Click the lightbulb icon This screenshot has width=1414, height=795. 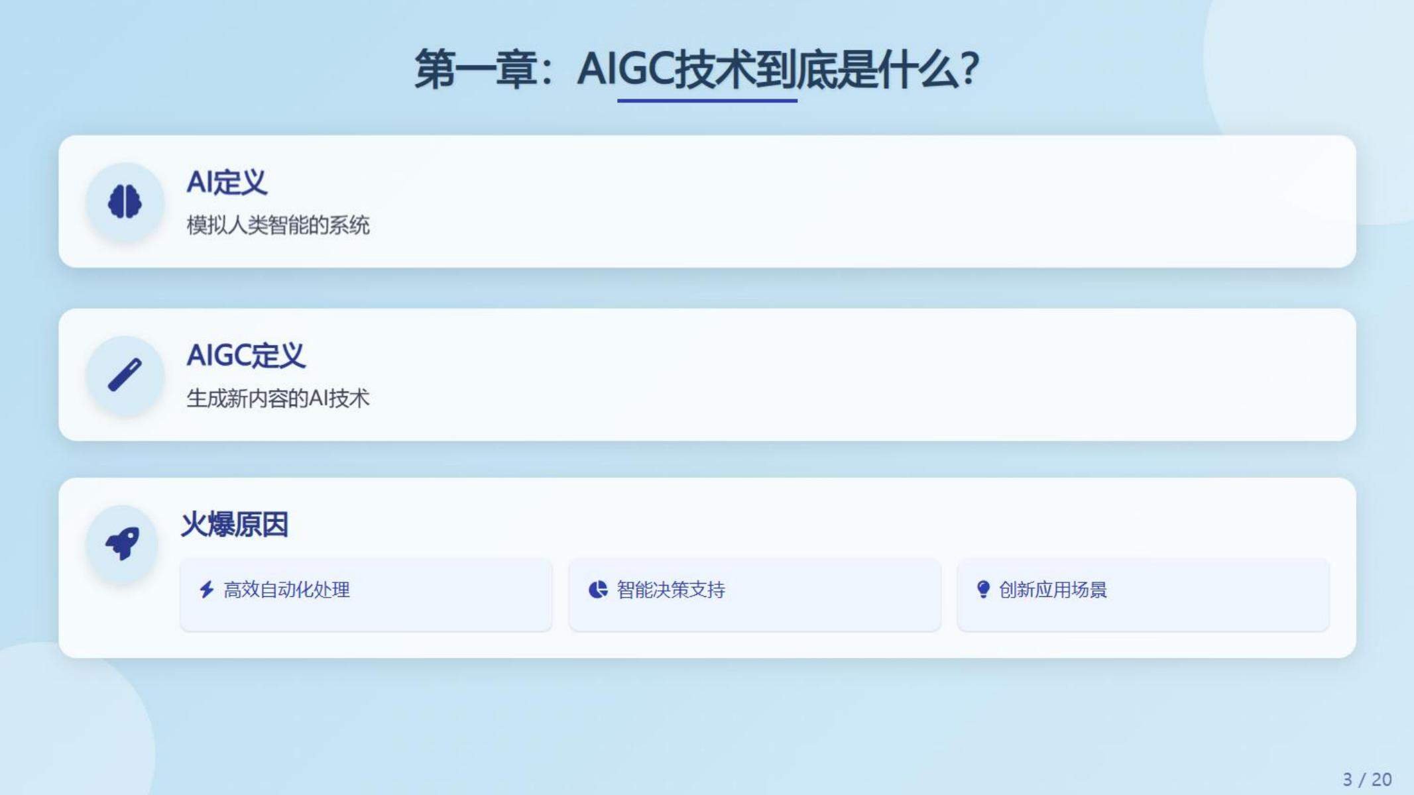983,589
